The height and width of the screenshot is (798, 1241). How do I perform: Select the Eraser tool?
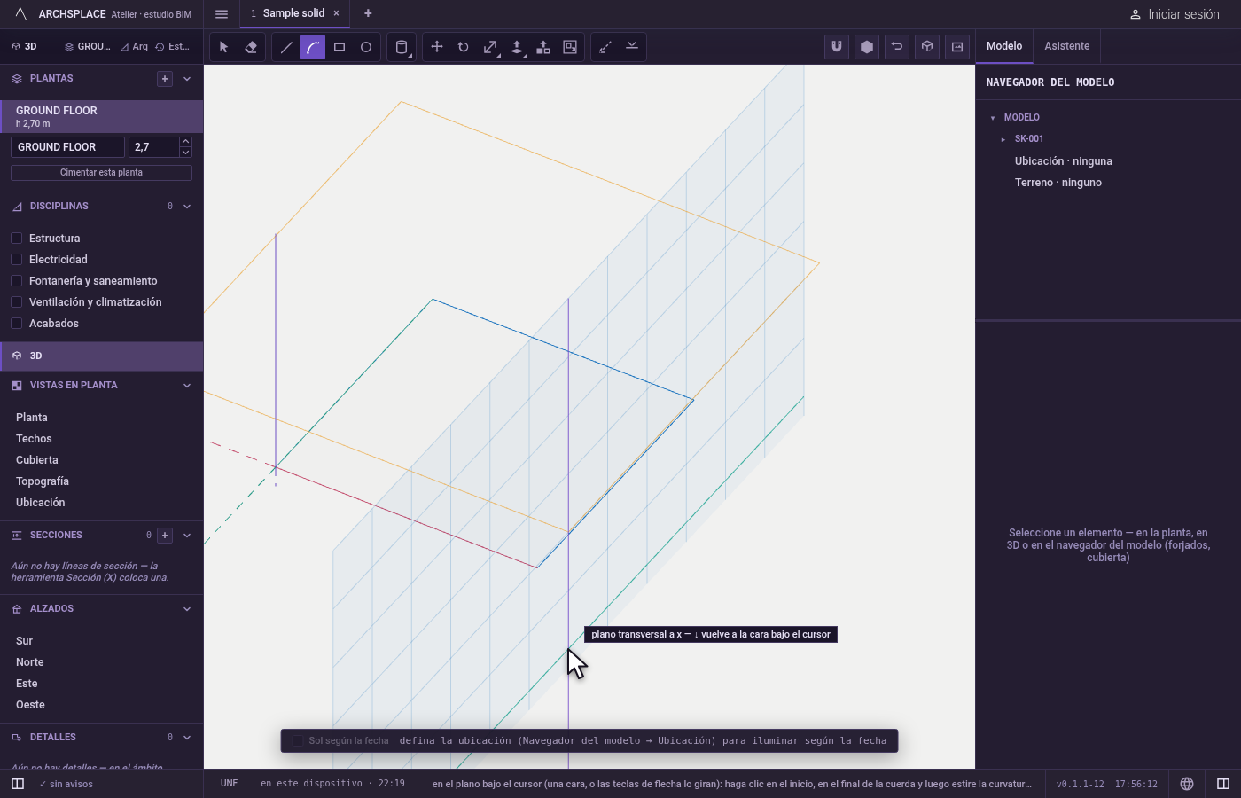(251, 47)
